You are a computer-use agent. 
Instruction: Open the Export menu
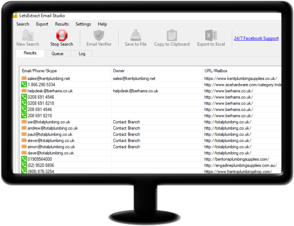[x=42, y=24]
